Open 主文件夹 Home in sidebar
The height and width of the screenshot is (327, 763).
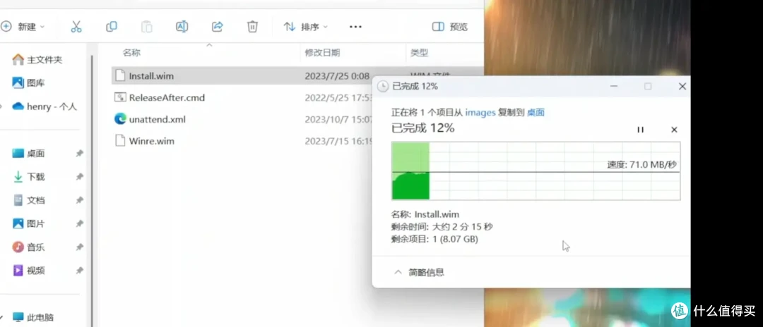(38, 60)
